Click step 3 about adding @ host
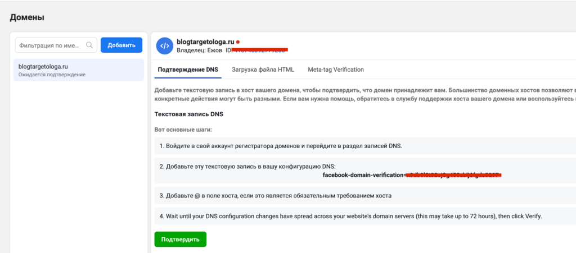576x253 pixels. click(274, 195)
